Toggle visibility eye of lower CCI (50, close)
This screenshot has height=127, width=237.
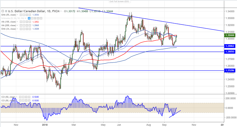point(20,100)
